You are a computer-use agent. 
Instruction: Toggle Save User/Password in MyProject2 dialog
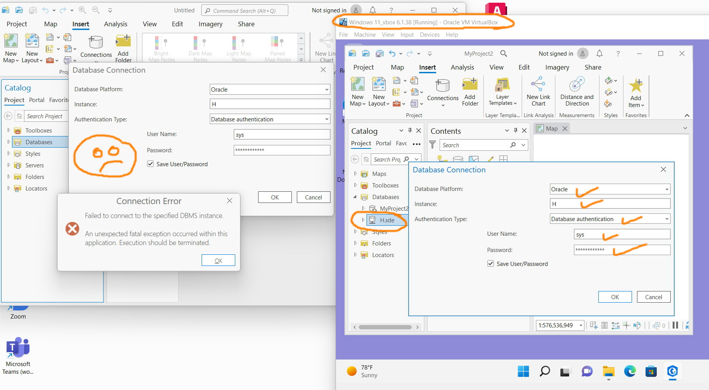click(x=490, y=264)
